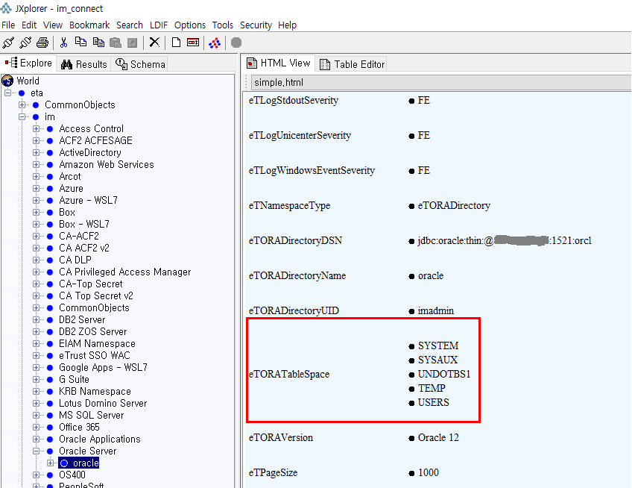Open the Bookmark menu
This screenshot has height=488, width=632.
pos(89,25)
